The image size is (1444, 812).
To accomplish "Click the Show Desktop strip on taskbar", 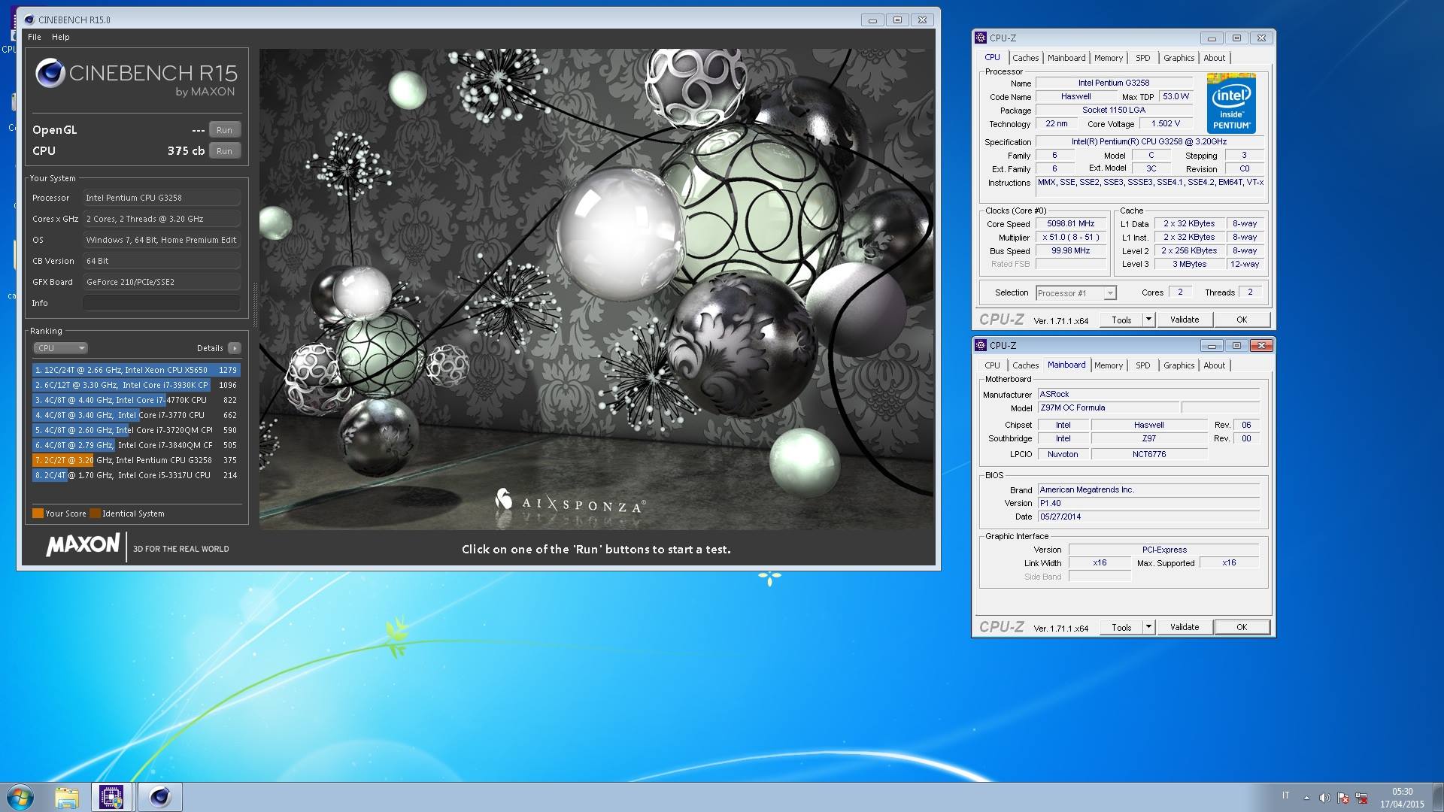I will tap(1438, 797).
